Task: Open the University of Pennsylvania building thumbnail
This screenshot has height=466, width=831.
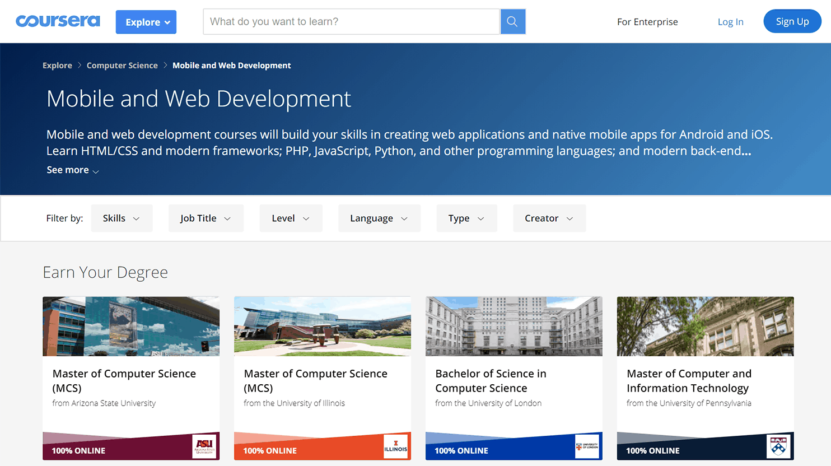Action: (706, 326)
